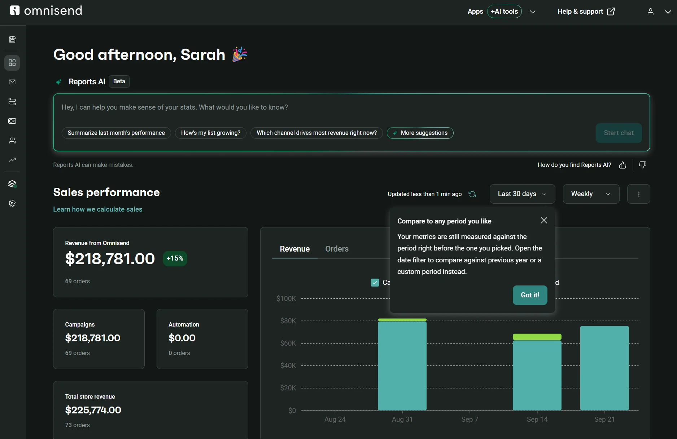Screen dimensions: 677x439
Task: Click the 'Reports AI can make mistakes.' text
Action: click(93, 165)
